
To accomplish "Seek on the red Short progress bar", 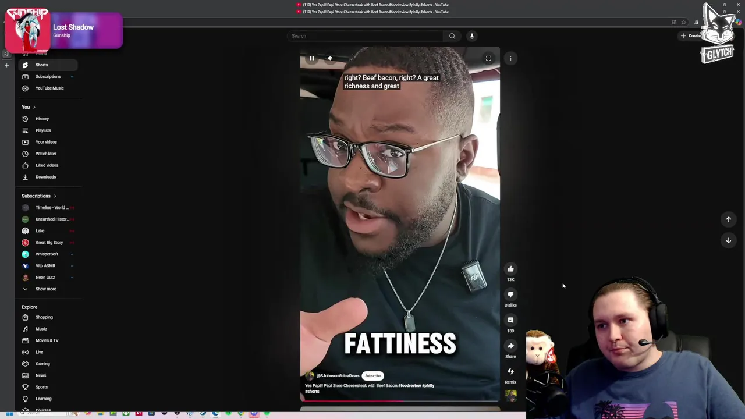I will (x=400, y=401).
